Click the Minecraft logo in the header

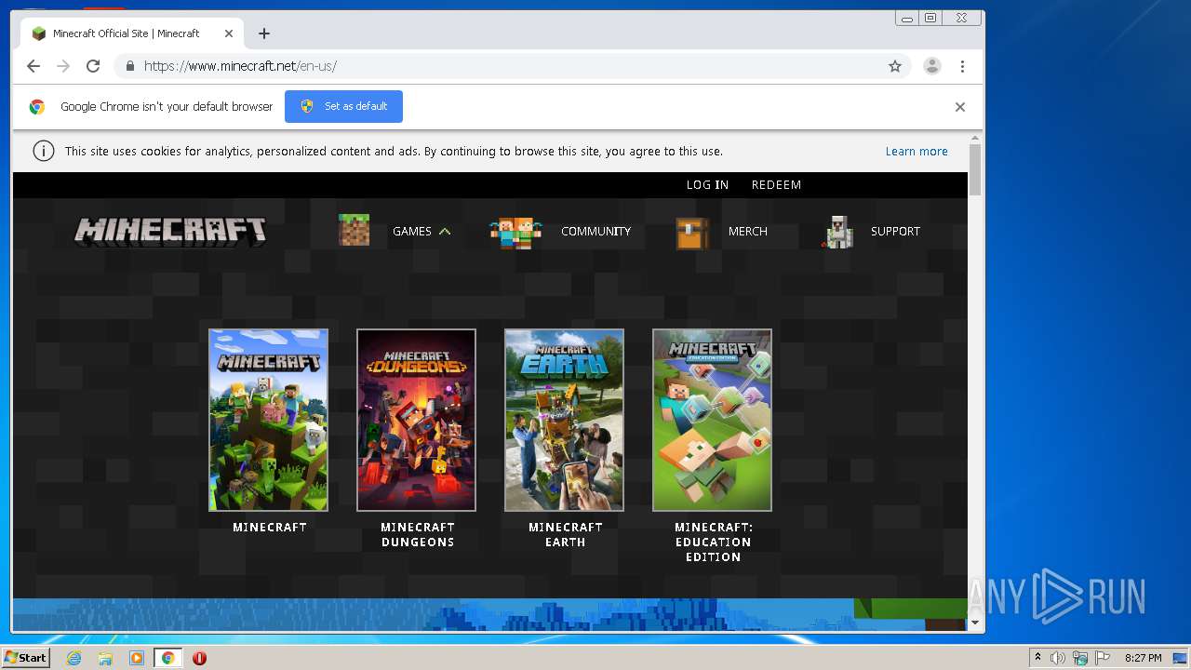click(170, 232)
